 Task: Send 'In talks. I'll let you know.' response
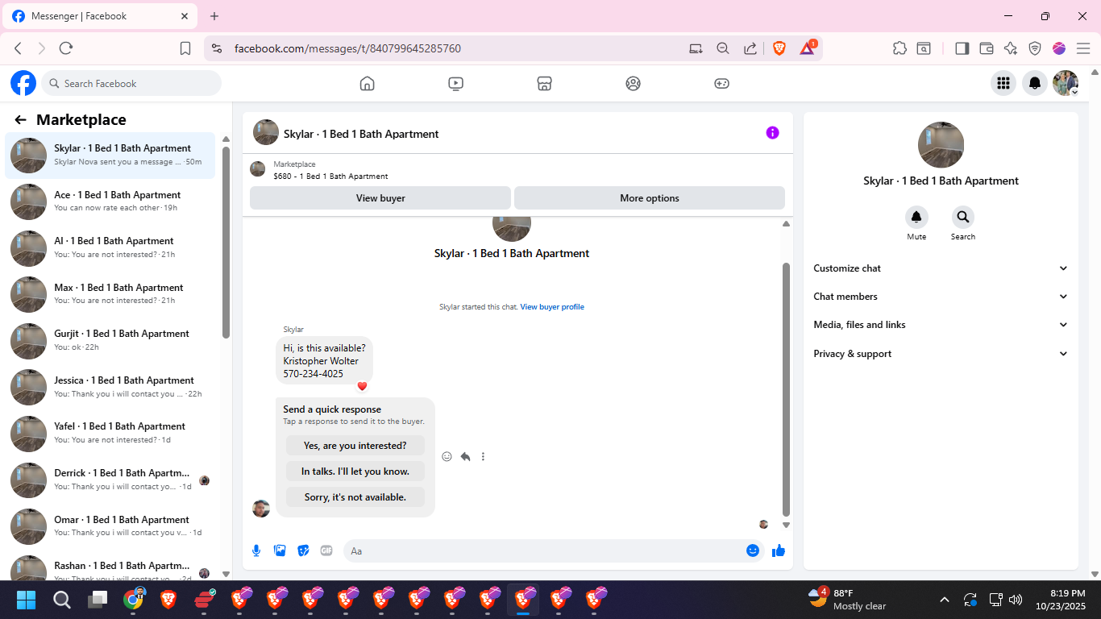point(355,472)
